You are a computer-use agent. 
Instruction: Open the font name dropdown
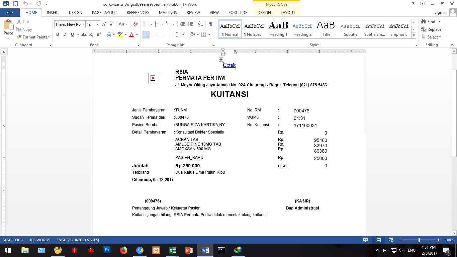click(x=83, y=24)
